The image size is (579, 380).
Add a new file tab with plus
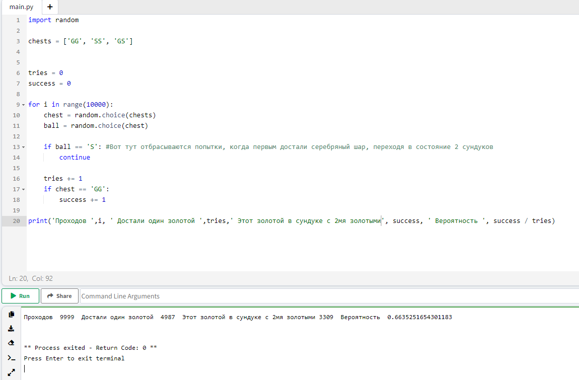pyautogui.click(x=49, y=7)
